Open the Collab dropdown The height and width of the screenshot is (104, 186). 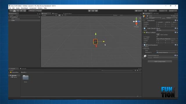(x=139, y=11)
